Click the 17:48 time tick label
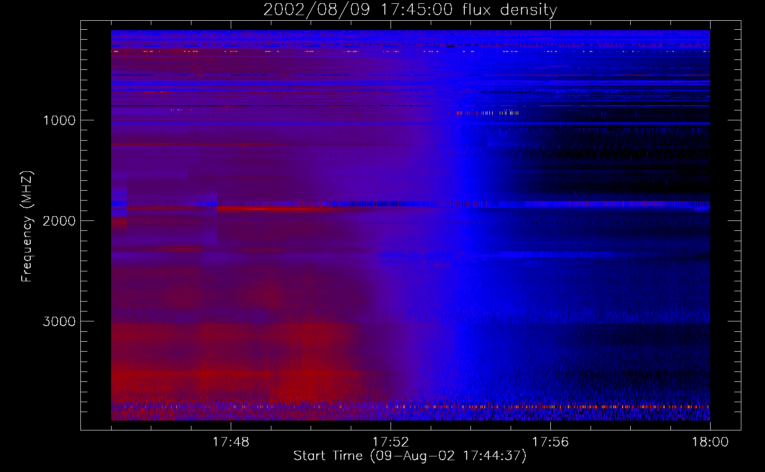The image size is (765, 472). pos(231,442)
